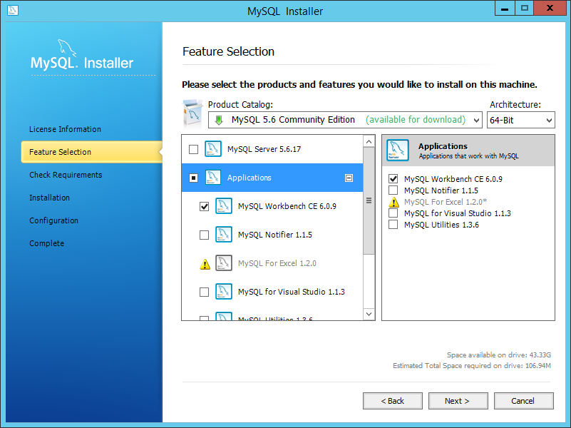The image size is (571, 428).
Task: Click the product catalog box icon
Action: pos(192,114)
